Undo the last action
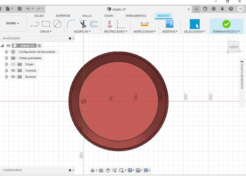 pyautogui.click(x=28, y=9)
